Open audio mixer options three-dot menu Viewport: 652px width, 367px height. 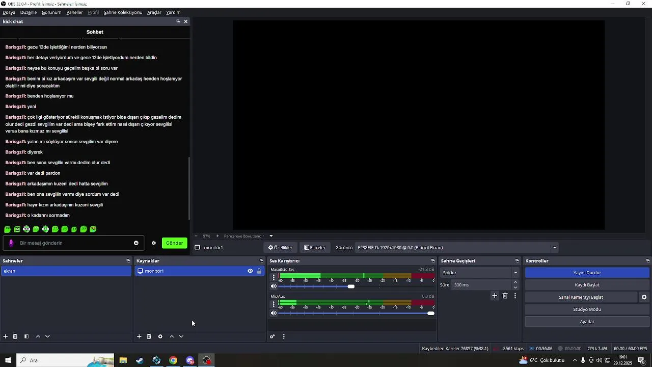(x=284, y=336)
